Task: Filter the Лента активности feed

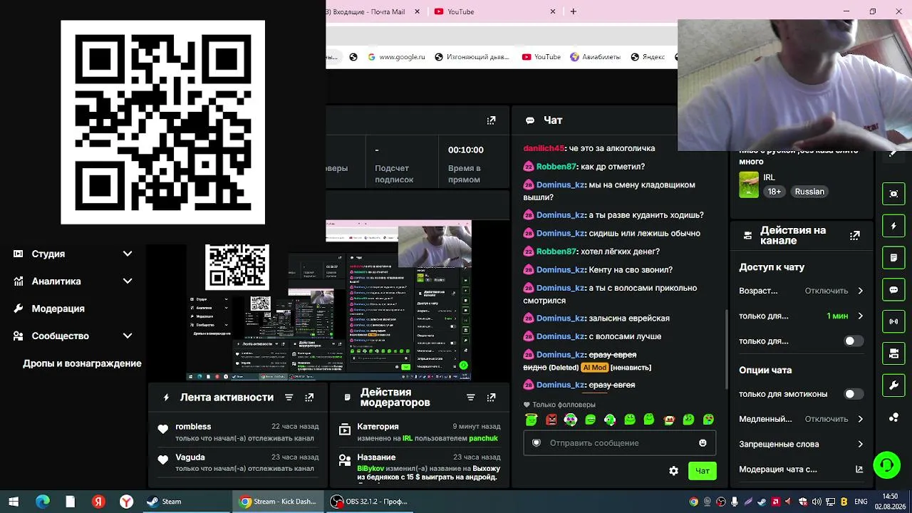Action: click(289, 398)
